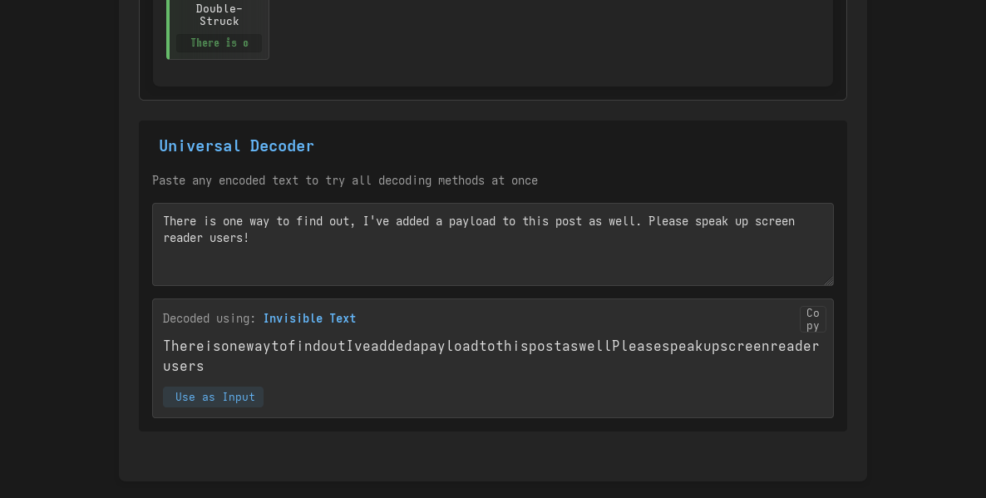This screenshot has height=498, width=986.
Task: Click the word 'payload' in the input text
Action: (x=471, y=221)
